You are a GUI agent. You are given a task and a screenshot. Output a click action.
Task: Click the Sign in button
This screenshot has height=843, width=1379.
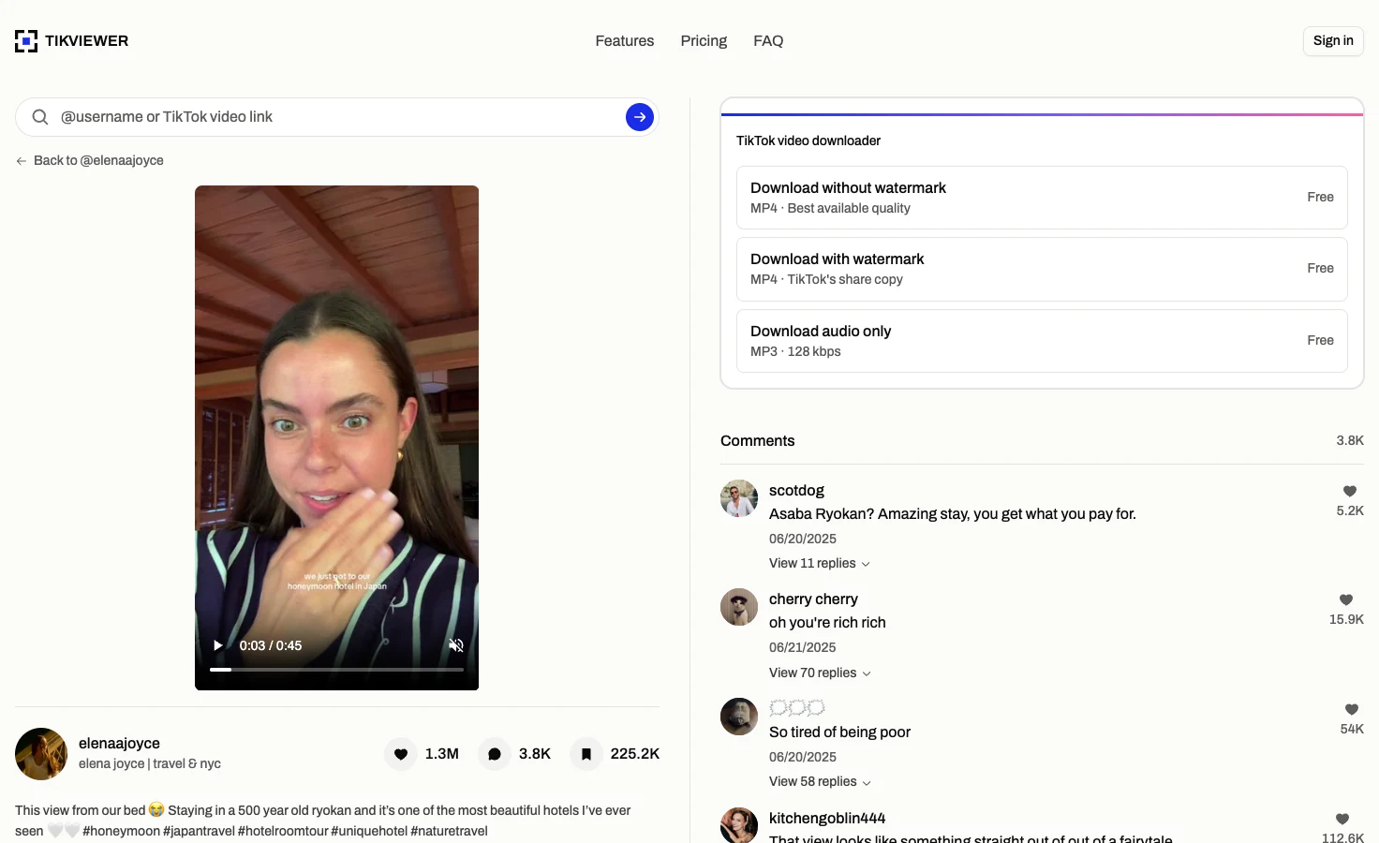1333,40
